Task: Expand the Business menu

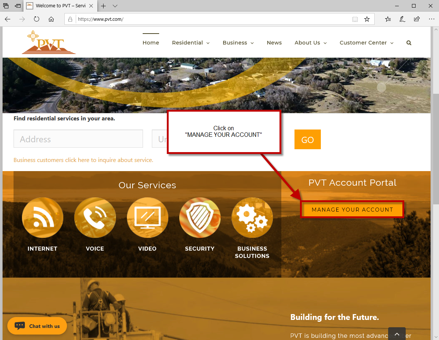Action: point(238,43)
